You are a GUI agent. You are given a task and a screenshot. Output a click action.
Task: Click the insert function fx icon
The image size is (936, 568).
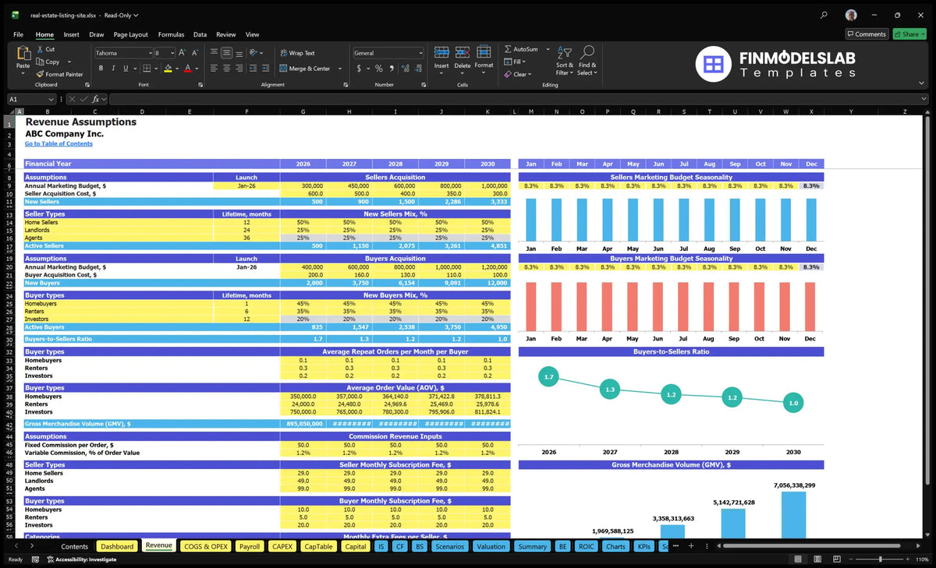tap(96, 99)
